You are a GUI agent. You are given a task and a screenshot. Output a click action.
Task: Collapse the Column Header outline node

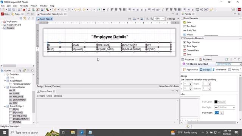tap(5, 87)
